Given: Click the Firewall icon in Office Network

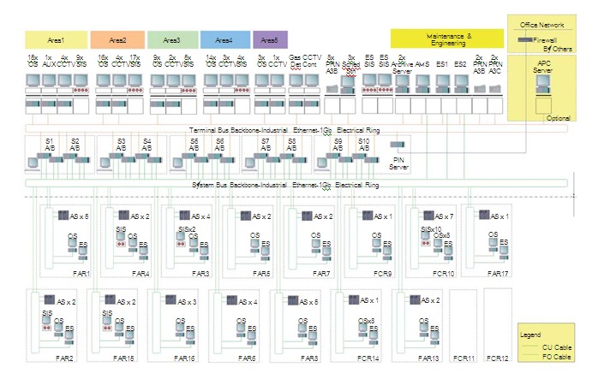Looking at the screenshot, I should click(524, 40).
